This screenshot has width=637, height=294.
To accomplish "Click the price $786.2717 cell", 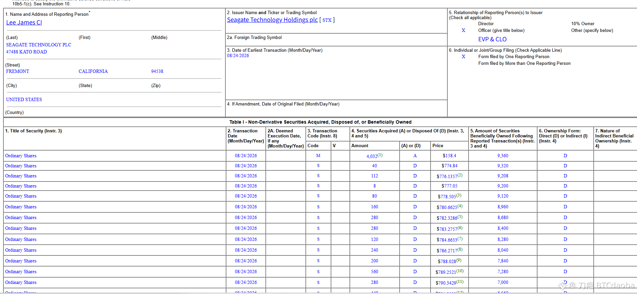I will (447, 251).
